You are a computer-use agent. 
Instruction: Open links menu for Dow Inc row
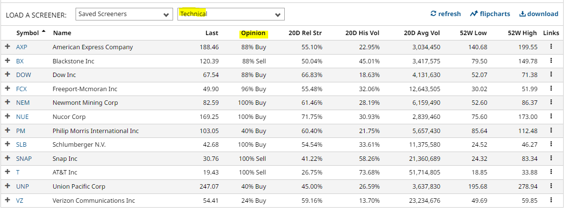coord(551,75)
